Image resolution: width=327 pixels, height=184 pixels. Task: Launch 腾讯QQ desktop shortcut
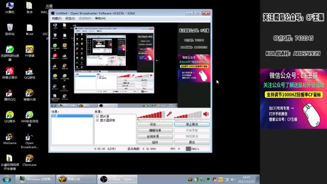click(10, 95)
